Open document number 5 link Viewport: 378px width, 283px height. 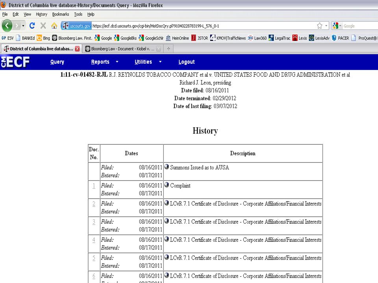click(94, 258)
